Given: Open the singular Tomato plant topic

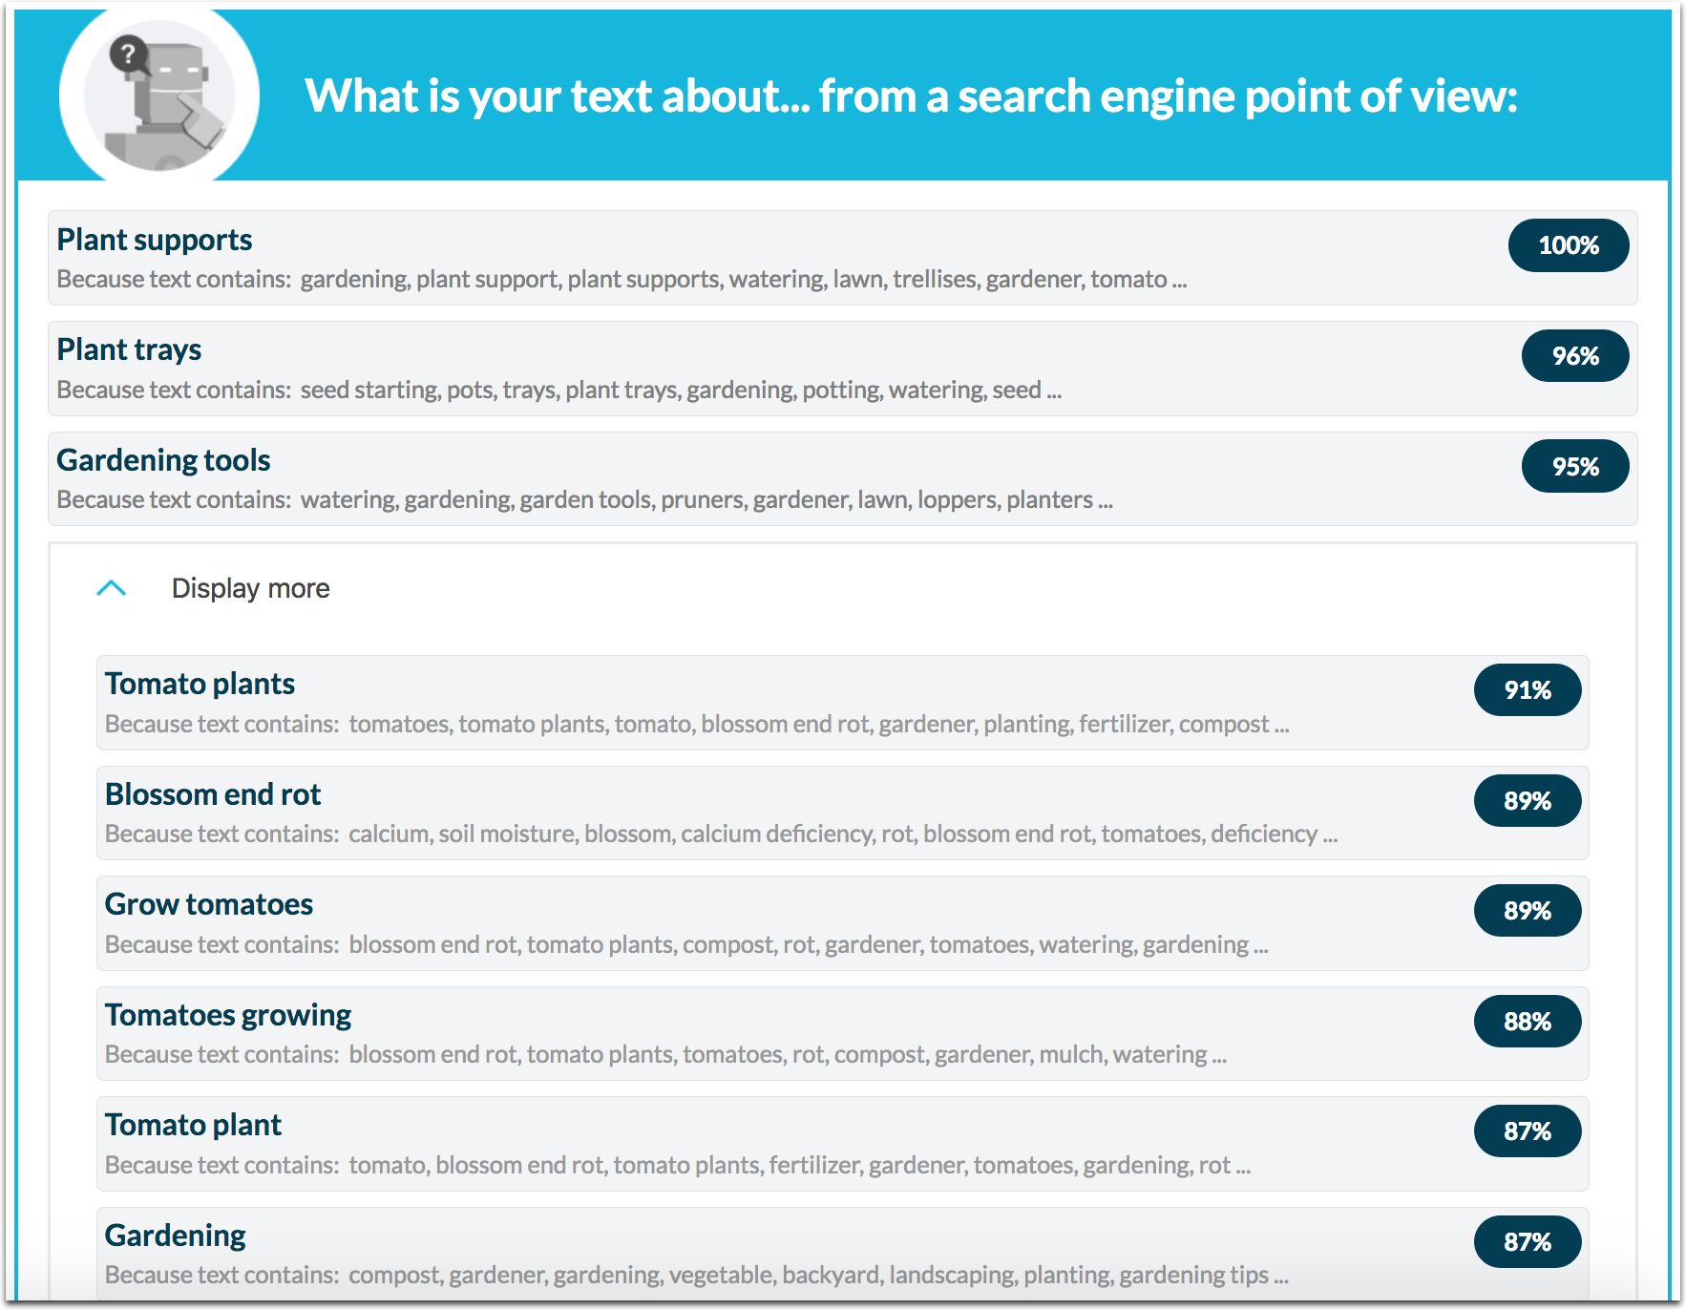Looking at the screenshot, I should pyautogui.click(x=193, y=1125).
